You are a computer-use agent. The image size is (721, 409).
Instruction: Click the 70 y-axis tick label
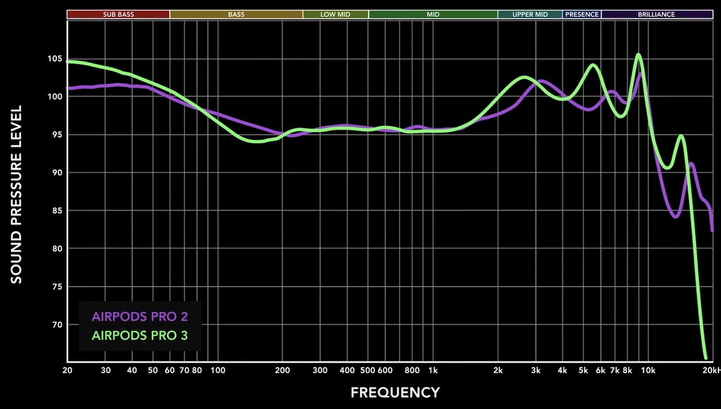pyautogui.click(x=56, y=325)
